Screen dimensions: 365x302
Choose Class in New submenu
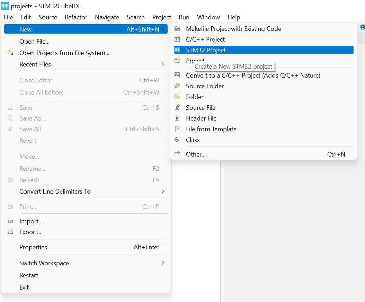tap(264, 140)
